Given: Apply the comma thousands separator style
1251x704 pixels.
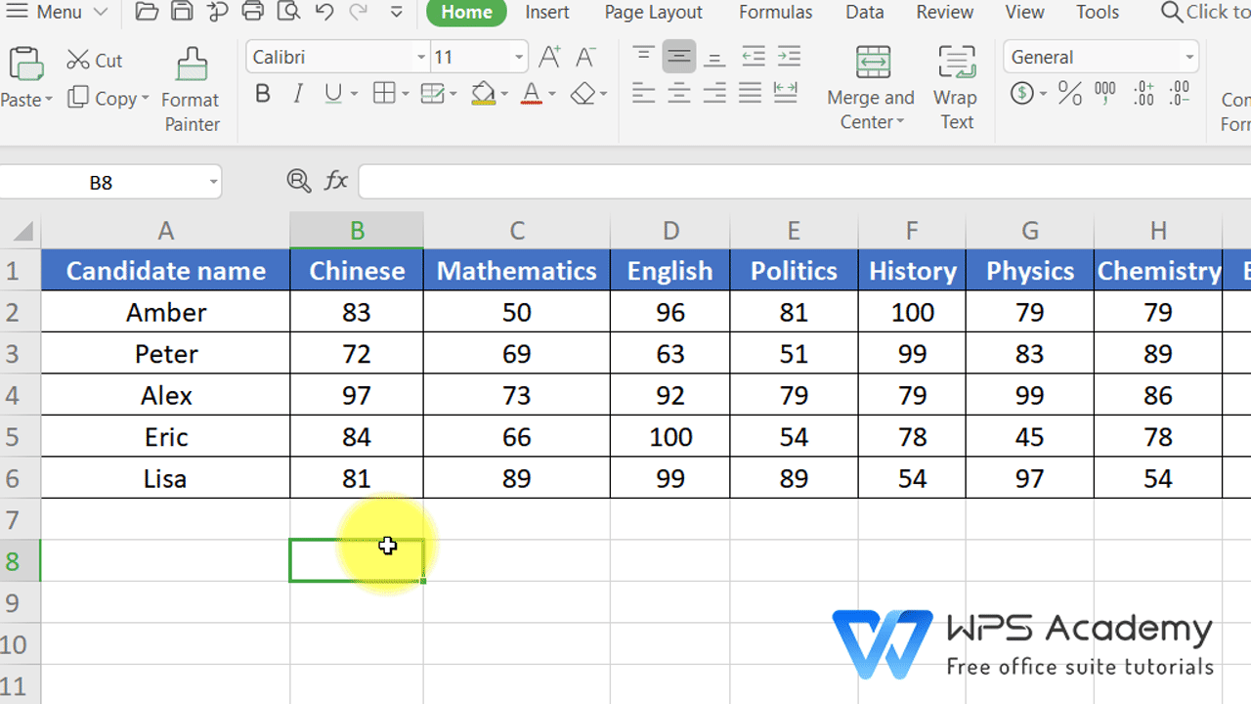Looking at the screenshot, I should (1105, 94).
